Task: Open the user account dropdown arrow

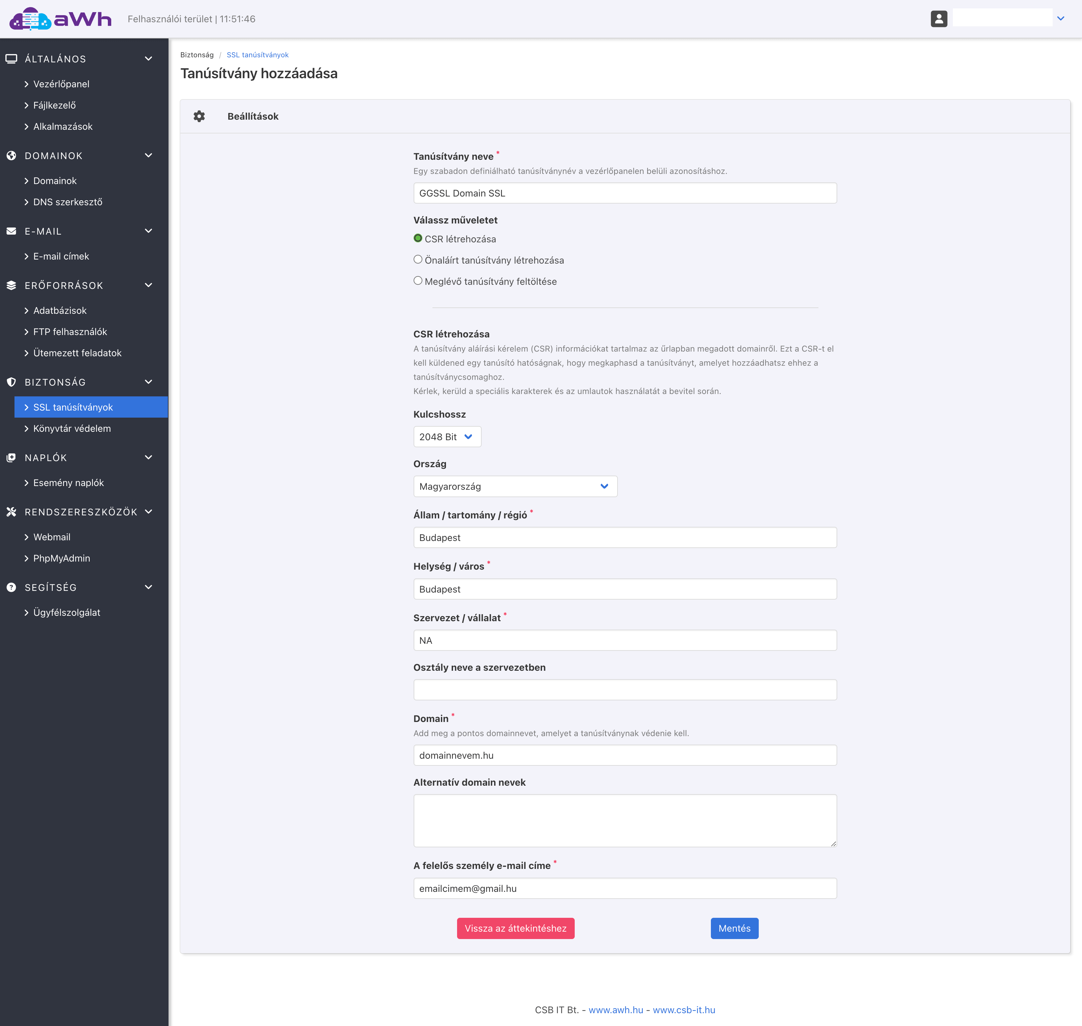Action: (x=1061, y=19)
